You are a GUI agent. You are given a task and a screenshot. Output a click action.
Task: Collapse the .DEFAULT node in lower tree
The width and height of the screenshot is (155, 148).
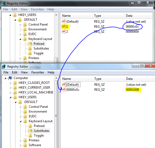(15, 102)
